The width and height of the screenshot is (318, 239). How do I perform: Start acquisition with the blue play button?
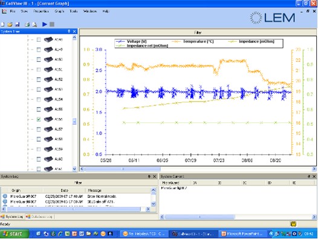[44, 24]
